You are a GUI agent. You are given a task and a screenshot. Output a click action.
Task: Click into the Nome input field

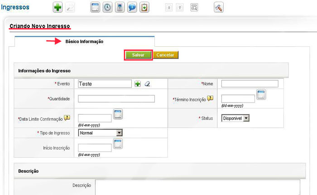click(250, 84)
